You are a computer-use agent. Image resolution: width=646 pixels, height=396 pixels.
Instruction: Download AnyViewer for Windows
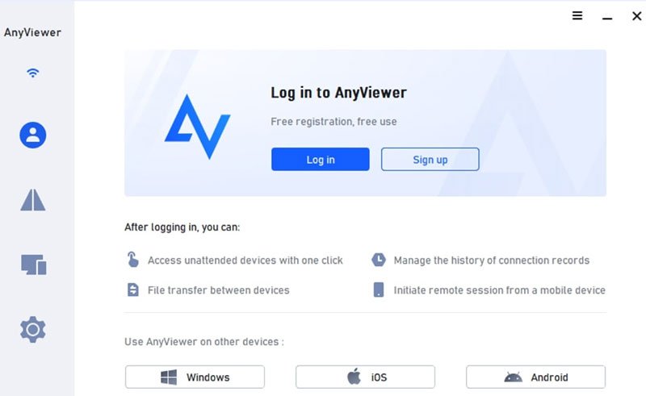(195, 377)
